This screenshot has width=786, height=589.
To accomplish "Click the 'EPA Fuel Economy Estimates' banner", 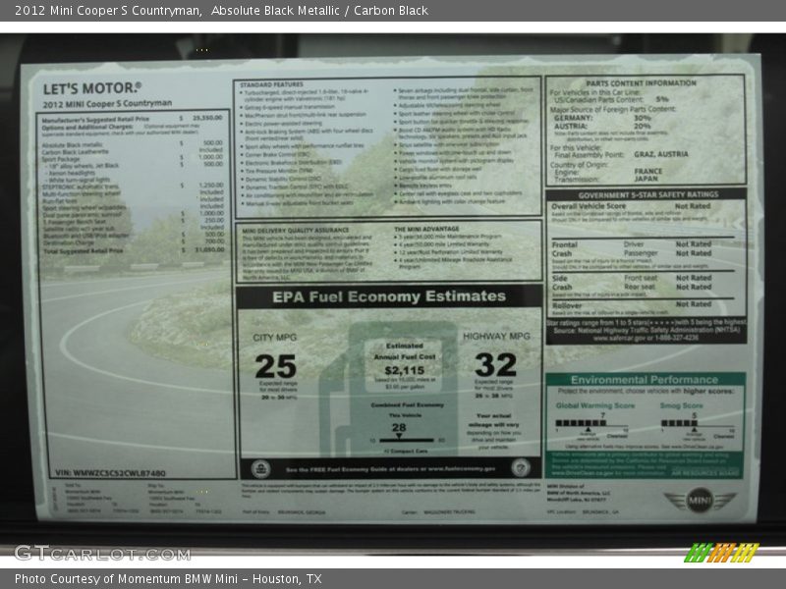I will (x=389, y=296).
